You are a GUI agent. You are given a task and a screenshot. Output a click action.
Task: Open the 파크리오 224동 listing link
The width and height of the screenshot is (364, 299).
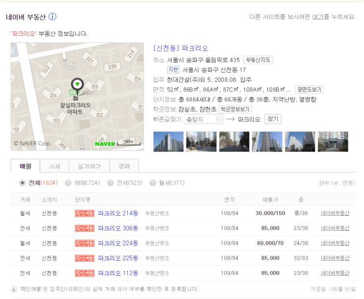click(118, 243)
